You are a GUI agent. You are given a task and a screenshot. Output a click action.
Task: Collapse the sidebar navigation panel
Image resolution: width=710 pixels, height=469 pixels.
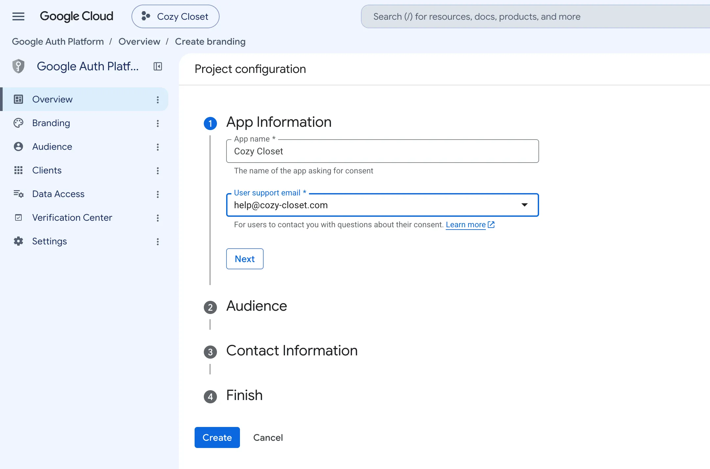(158, 66)
